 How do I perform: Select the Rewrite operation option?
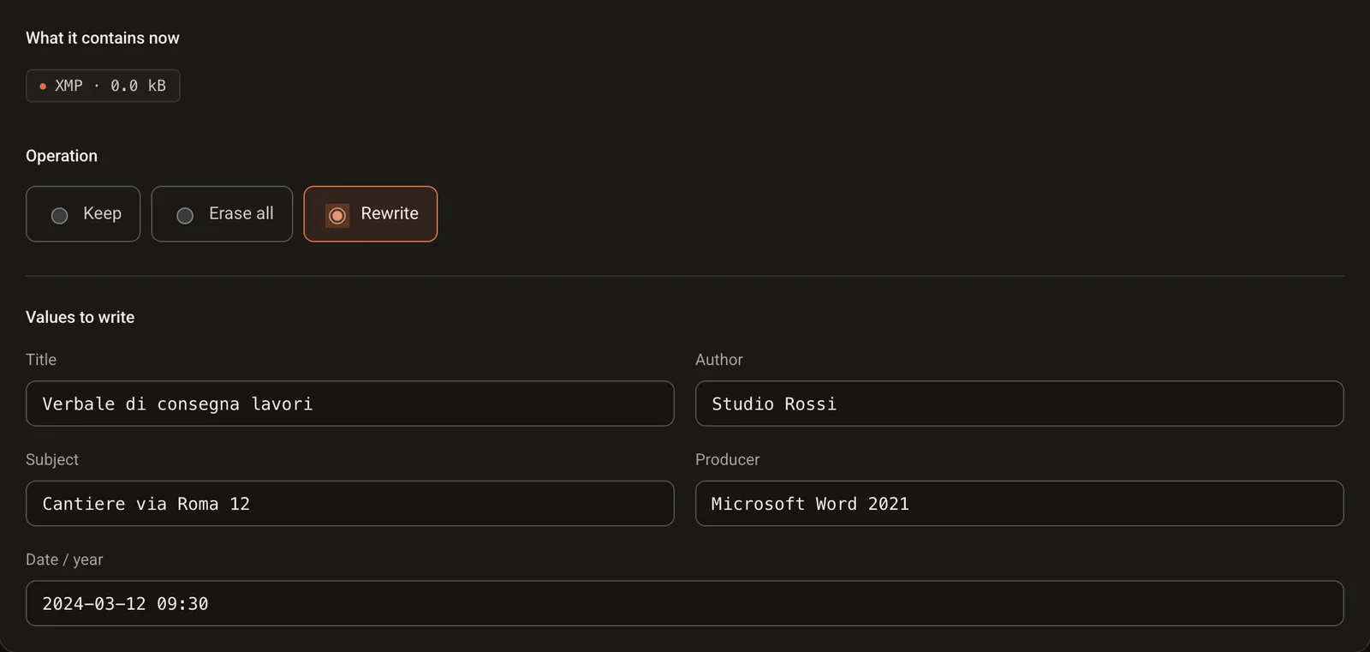(370, 214)
